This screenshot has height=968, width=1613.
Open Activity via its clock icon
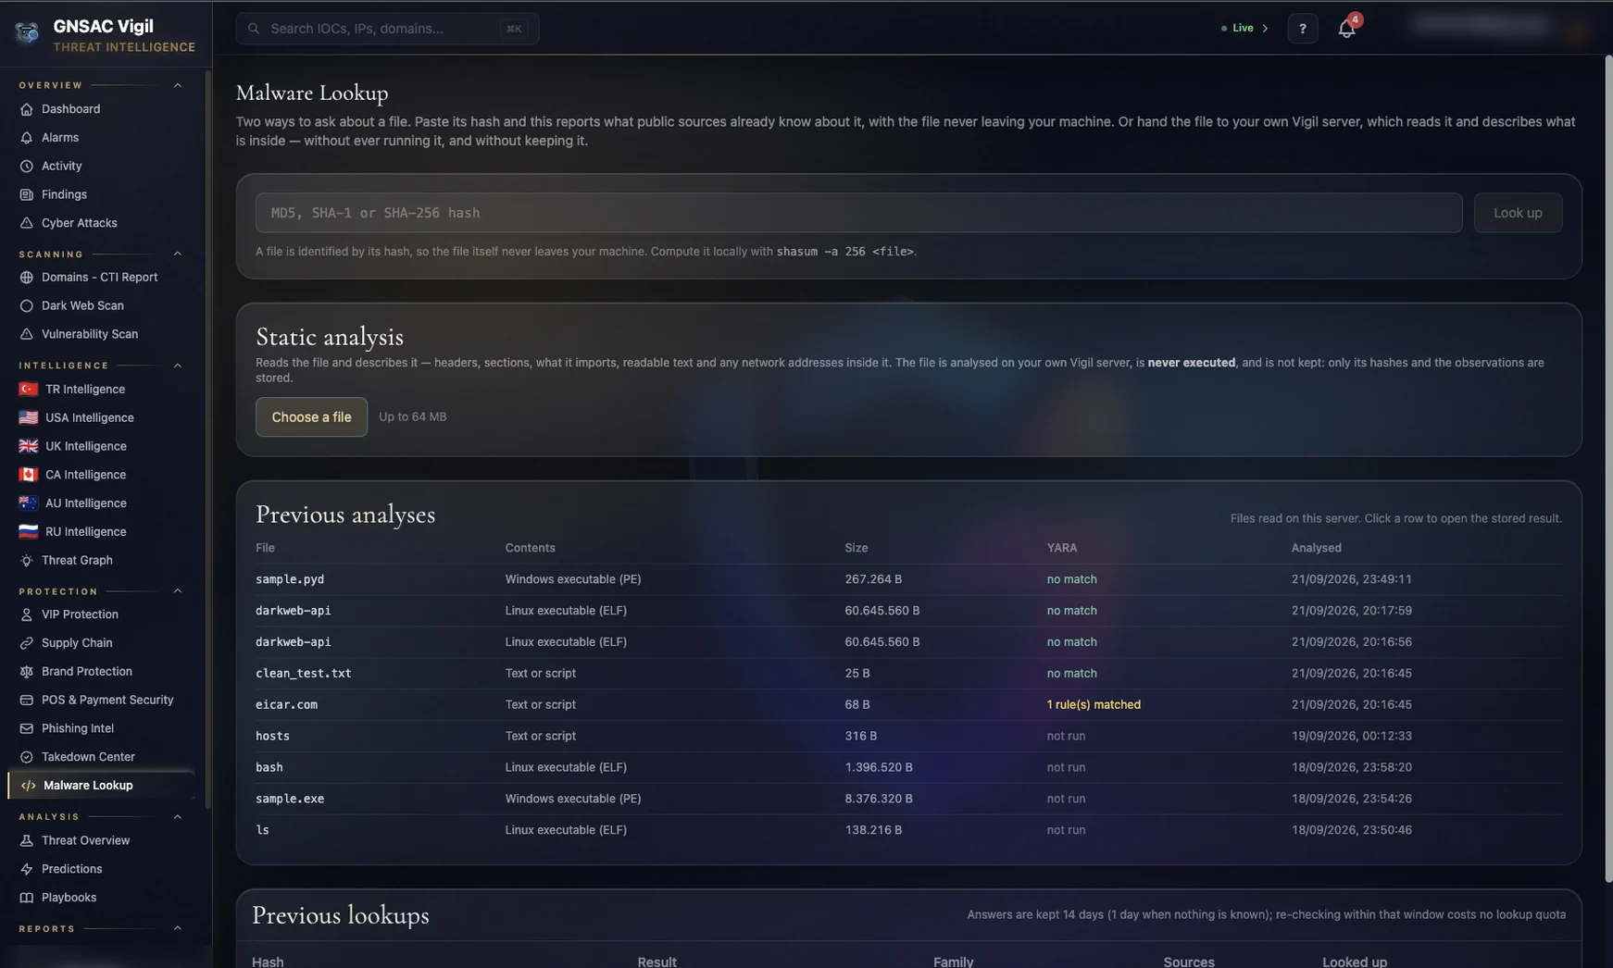26,167
